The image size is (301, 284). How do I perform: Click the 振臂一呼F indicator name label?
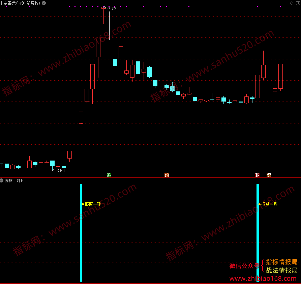click(13, 181)
